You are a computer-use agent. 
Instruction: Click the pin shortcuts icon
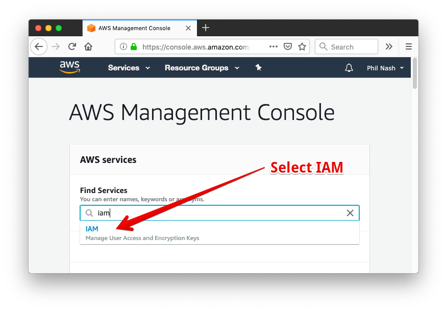259,67
